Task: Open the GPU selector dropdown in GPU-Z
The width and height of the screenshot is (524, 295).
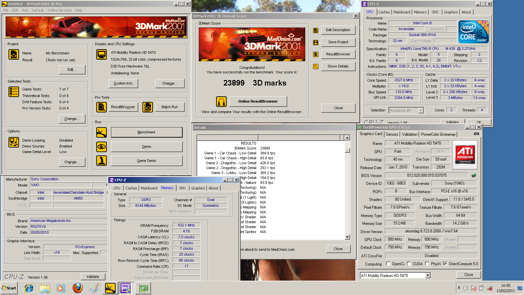Action: 428,276
